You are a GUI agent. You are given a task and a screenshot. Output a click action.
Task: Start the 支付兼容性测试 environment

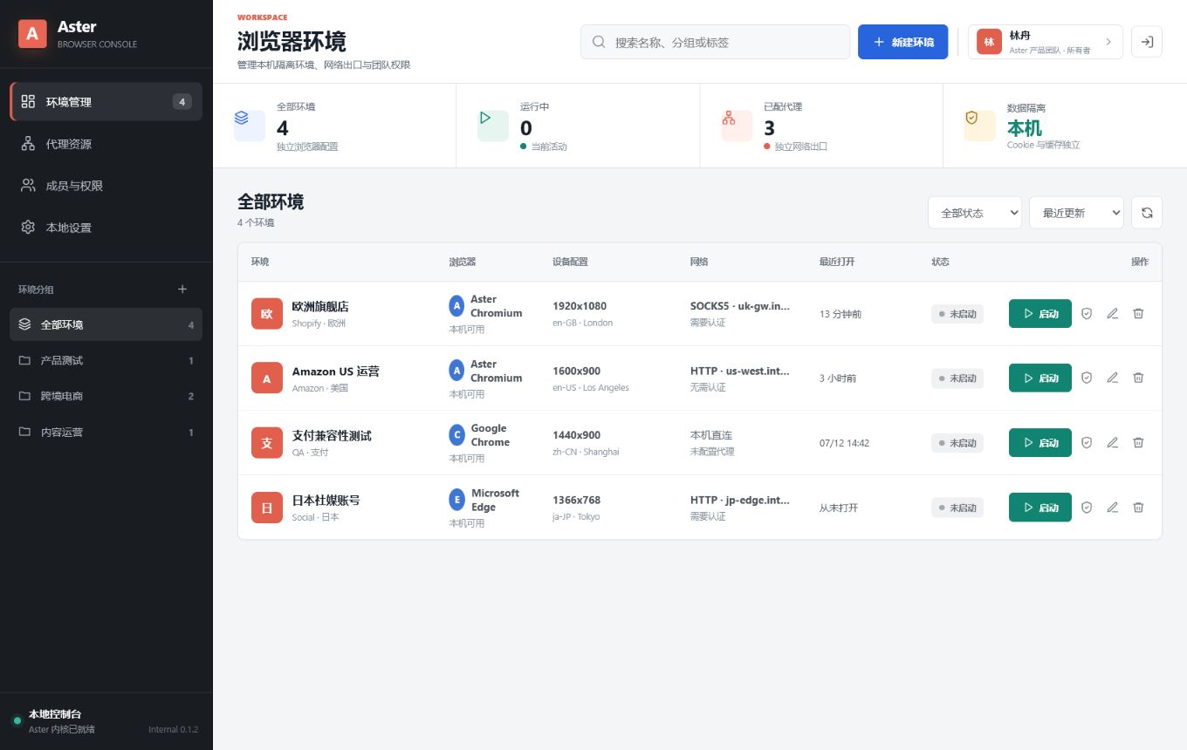[x=1040, y=442]
